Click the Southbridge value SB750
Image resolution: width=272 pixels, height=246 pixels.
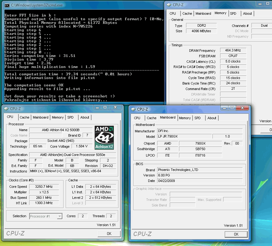[200, 149]
